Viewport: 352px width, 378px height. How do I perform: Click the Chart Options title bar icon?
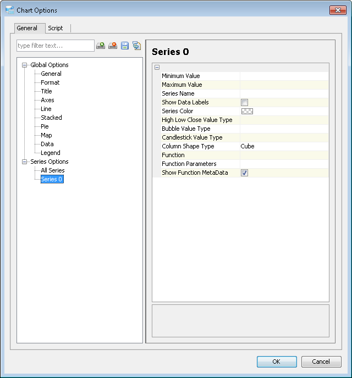pyautogui.click(x=10, y=10)
